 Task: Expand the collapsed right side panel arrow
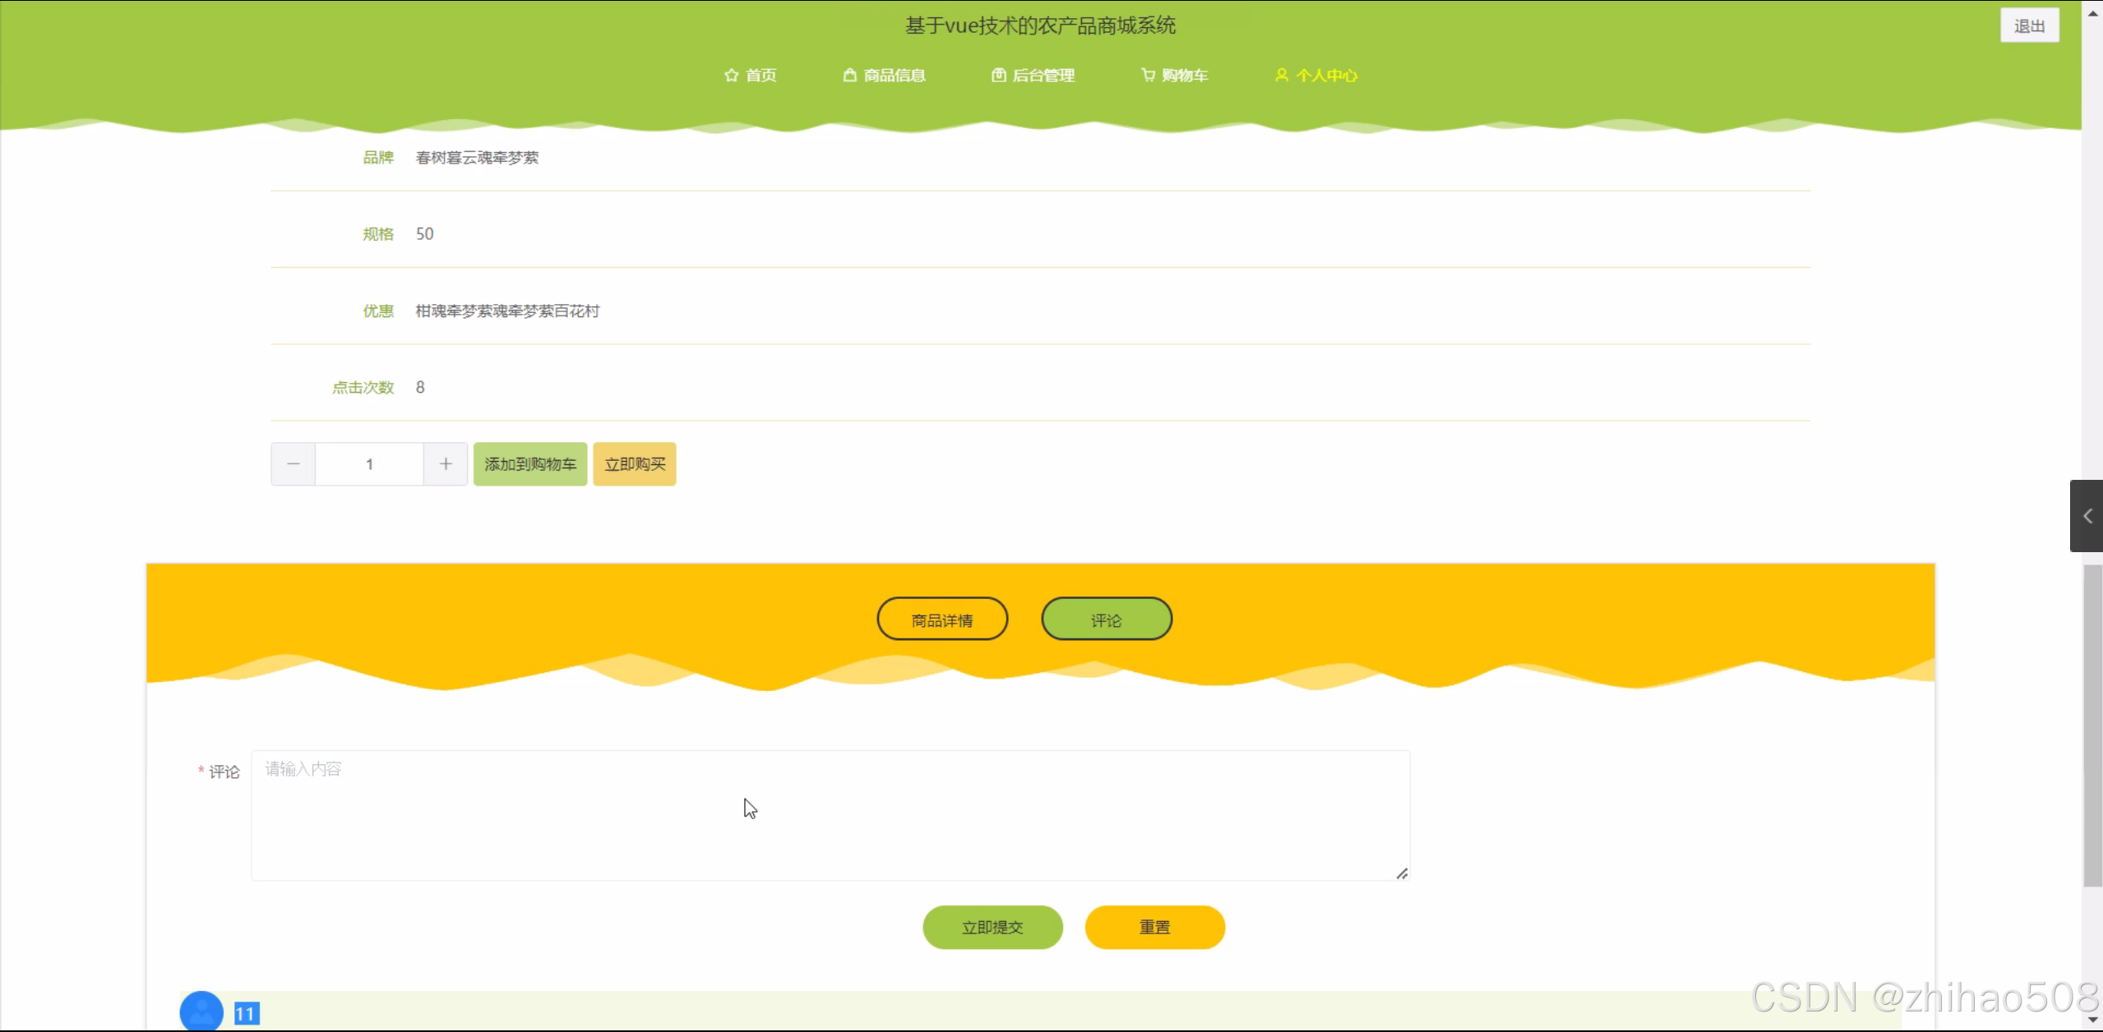(2087, 516)
